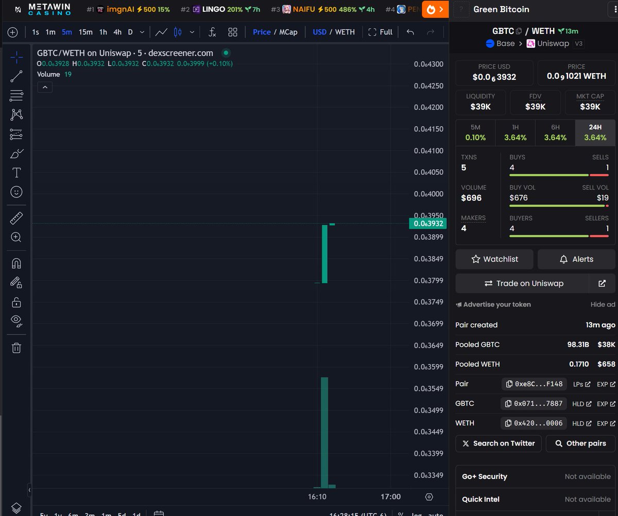618x516 pixels.
Task: Switch chart interval to 15m
Action: [85, 32]
